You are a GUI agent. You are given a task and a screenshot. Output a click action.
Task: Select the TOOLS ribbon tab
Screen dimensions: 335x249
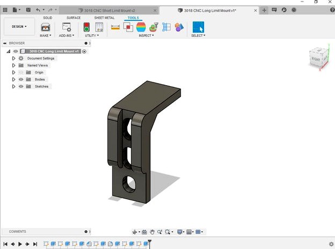pyautogui.click(x=133, y=18)
